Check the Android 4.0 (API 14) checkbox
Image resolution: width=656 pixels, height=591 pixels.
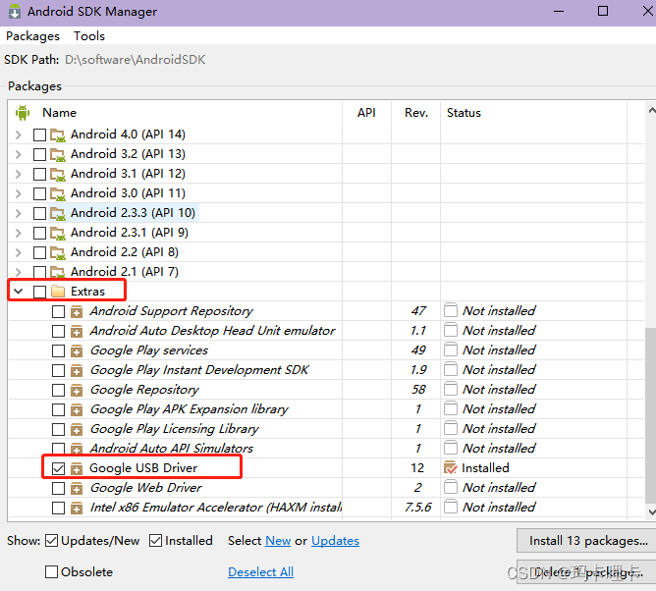coord(39,135)
